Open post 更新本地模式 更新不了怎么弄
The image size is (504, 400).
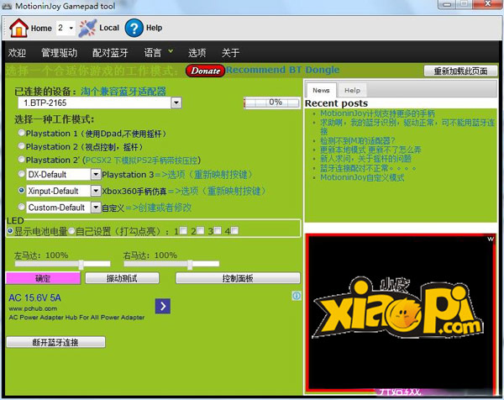[x=370, y=150]
